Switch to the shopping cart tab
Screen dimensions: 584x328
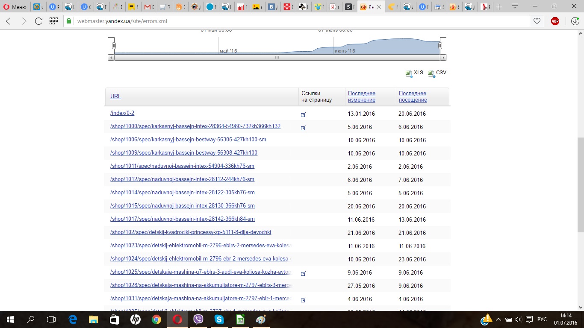click(x=165, y=7)
